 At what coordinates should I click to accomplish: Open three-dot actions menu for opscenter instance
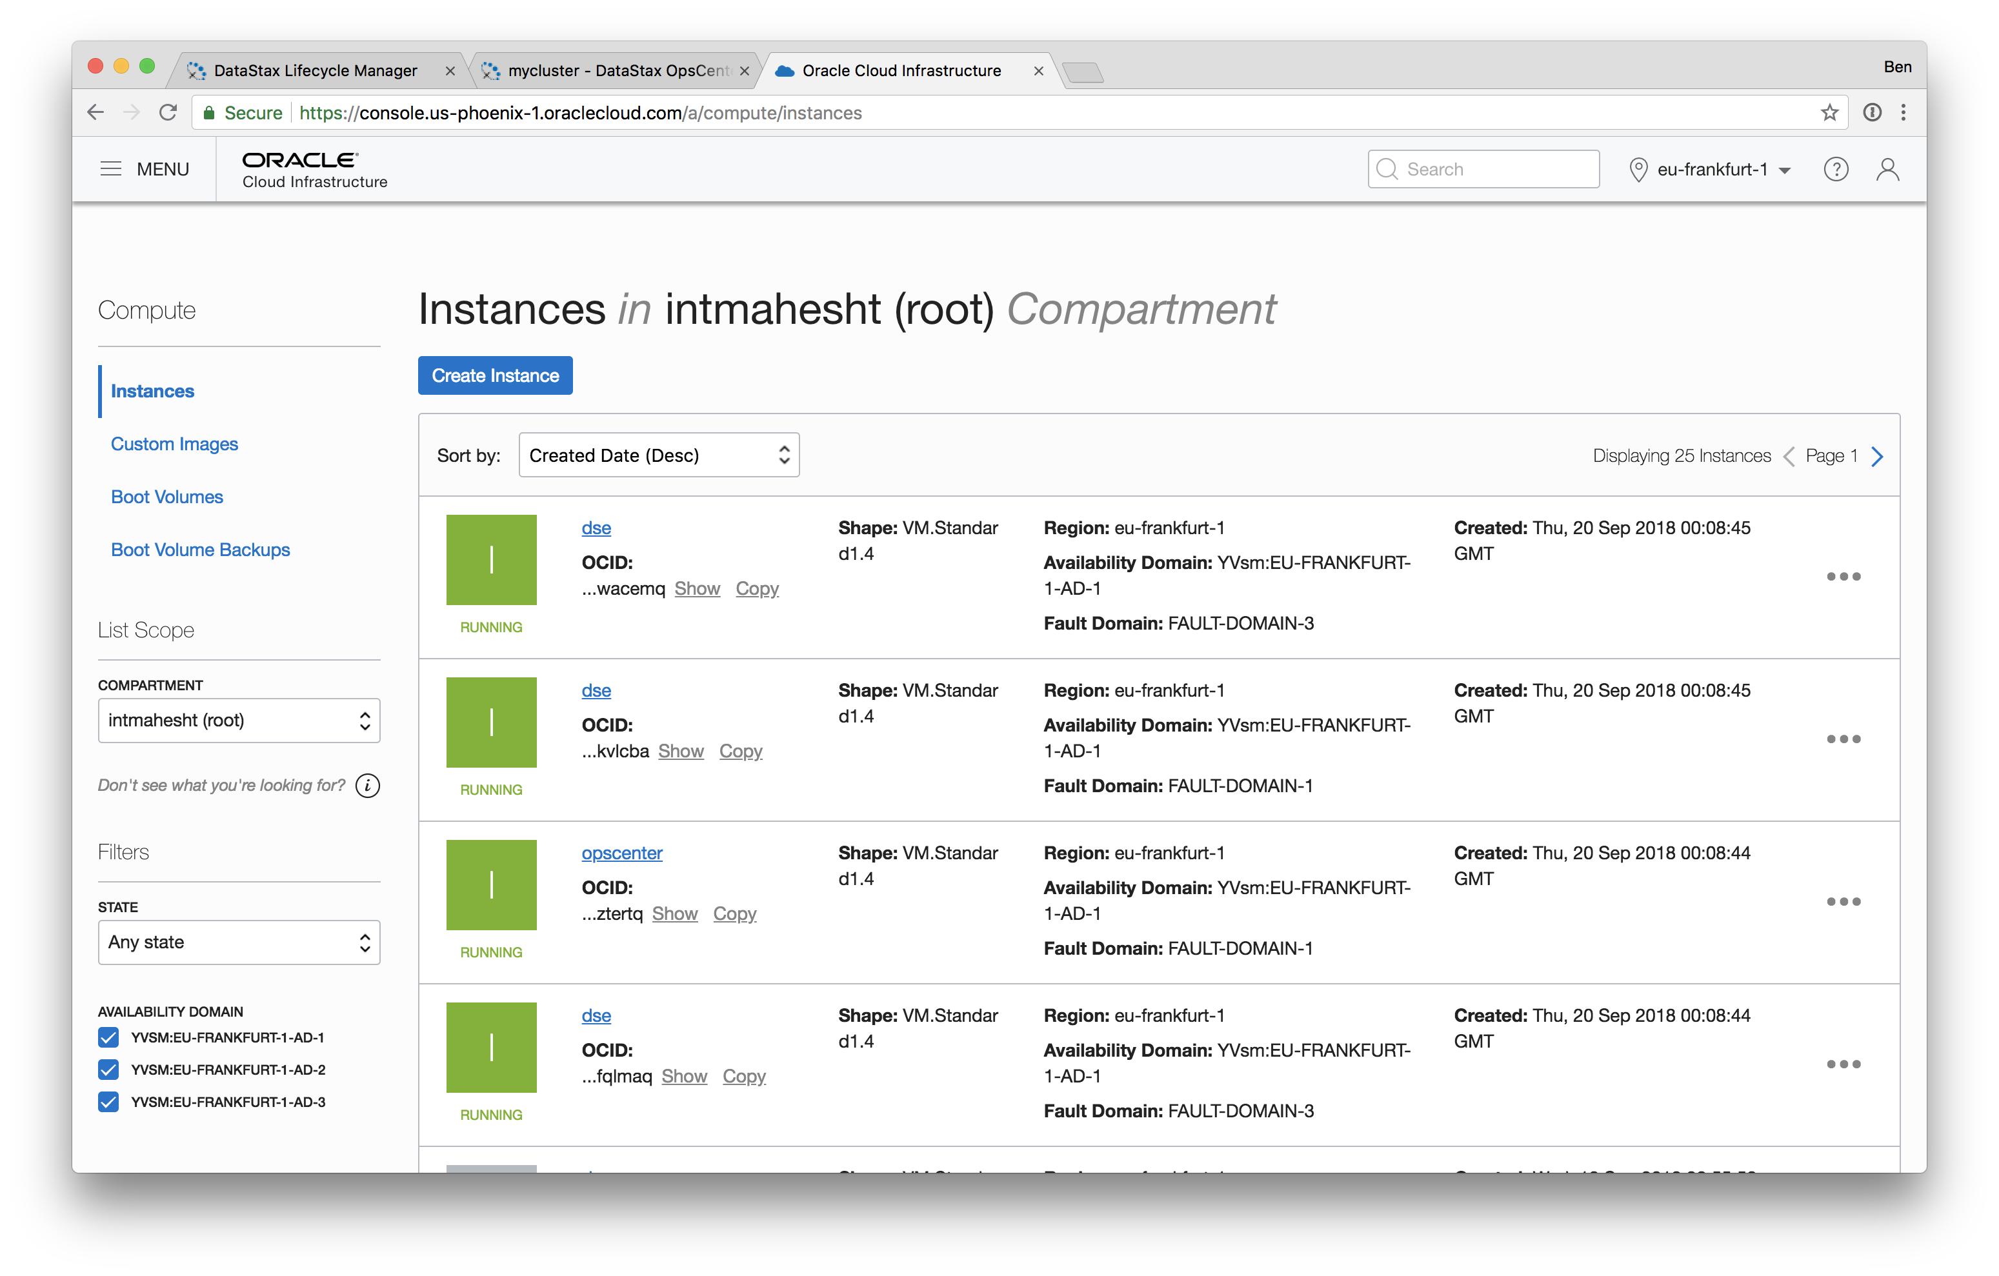pos(1843,902)
